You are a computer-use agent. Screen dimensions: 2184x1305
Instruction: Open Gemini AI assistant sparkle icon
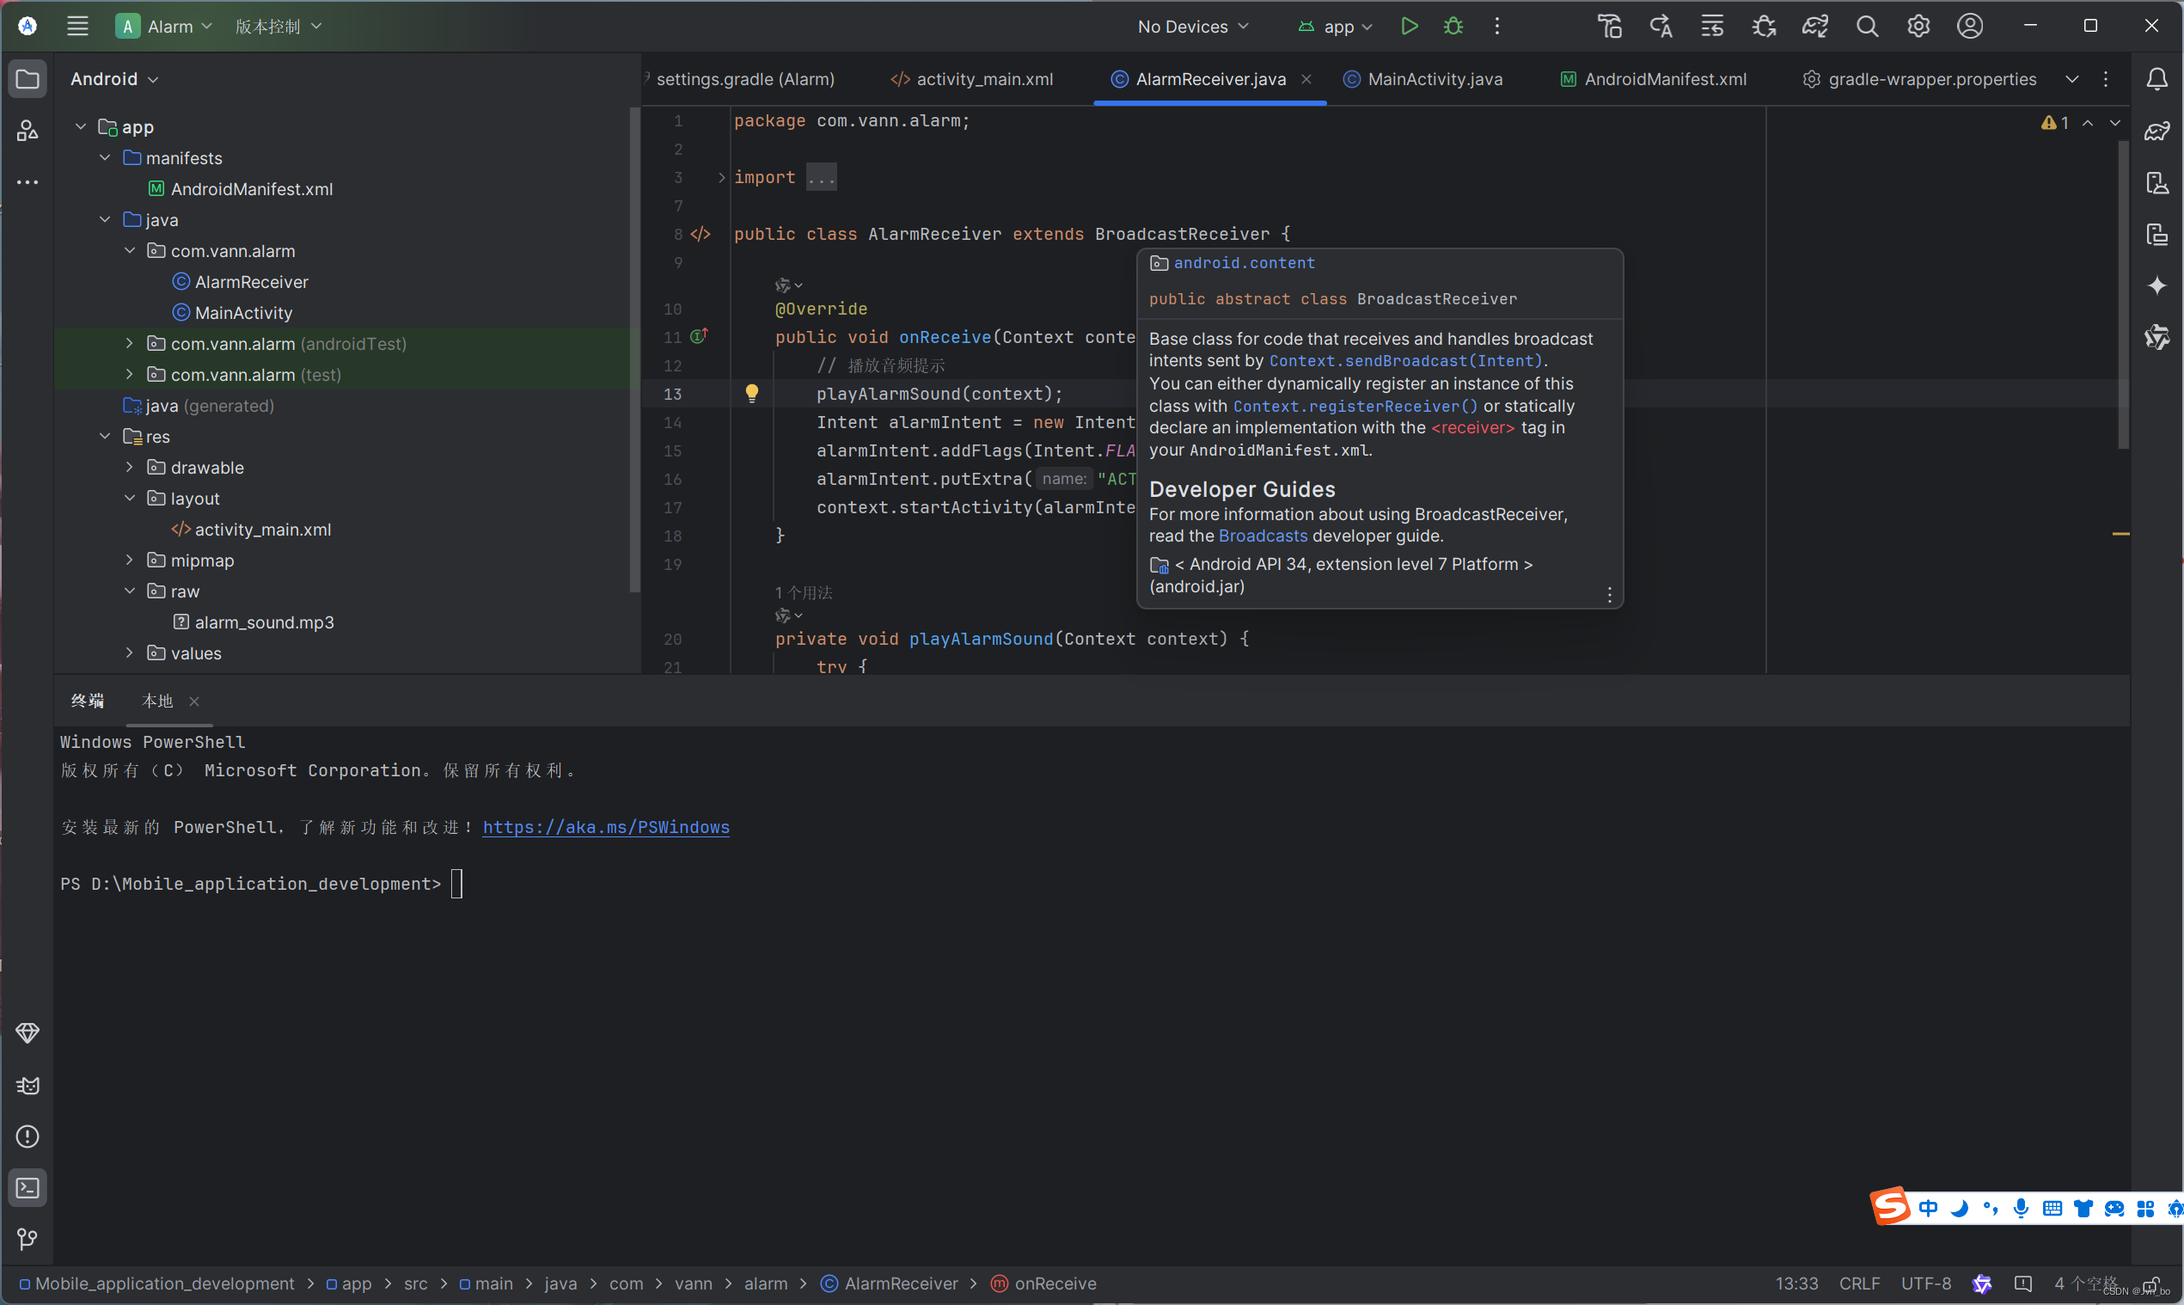2157,284
